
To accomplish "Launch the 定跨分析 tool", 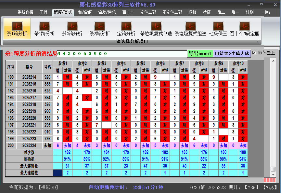I will tap(126, 29).
